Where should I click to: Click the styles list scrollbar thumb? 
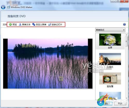(126, 41)
